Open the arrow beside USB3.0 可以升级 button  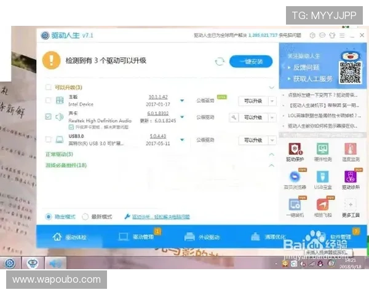pos(272,140)
